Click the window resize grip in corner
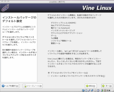The image size is (114, 92). [x=113, y=91]
